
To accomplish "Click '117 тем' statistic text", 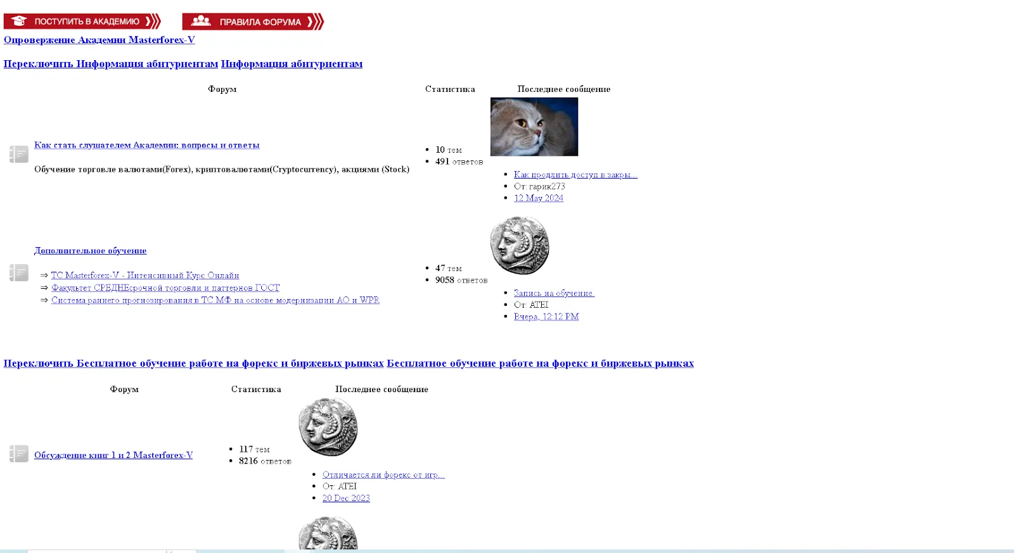I will tap(254, 450).
